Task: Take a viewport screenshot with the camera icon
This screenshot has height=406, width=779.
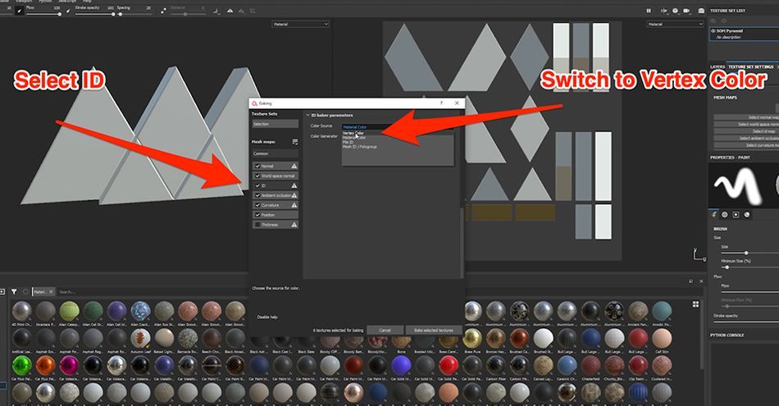Action: point(701,11)
